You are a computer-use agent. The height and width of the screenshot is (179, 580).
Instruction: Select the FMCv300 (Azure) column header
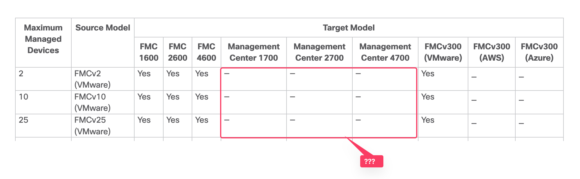coord(539,52)
